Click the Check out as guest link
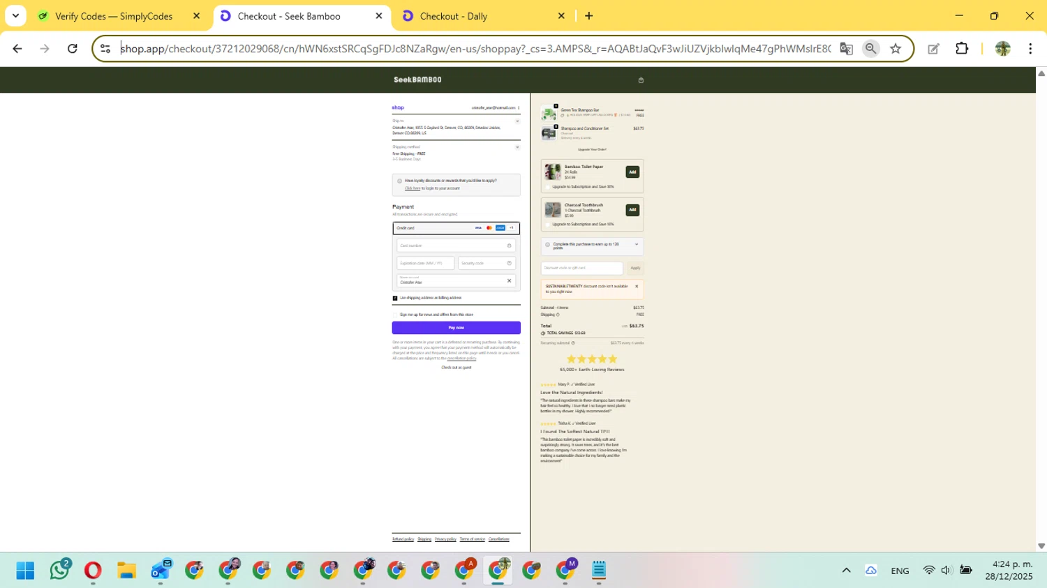The width and height of the screenshot is (1047, 588). point(456,368)
